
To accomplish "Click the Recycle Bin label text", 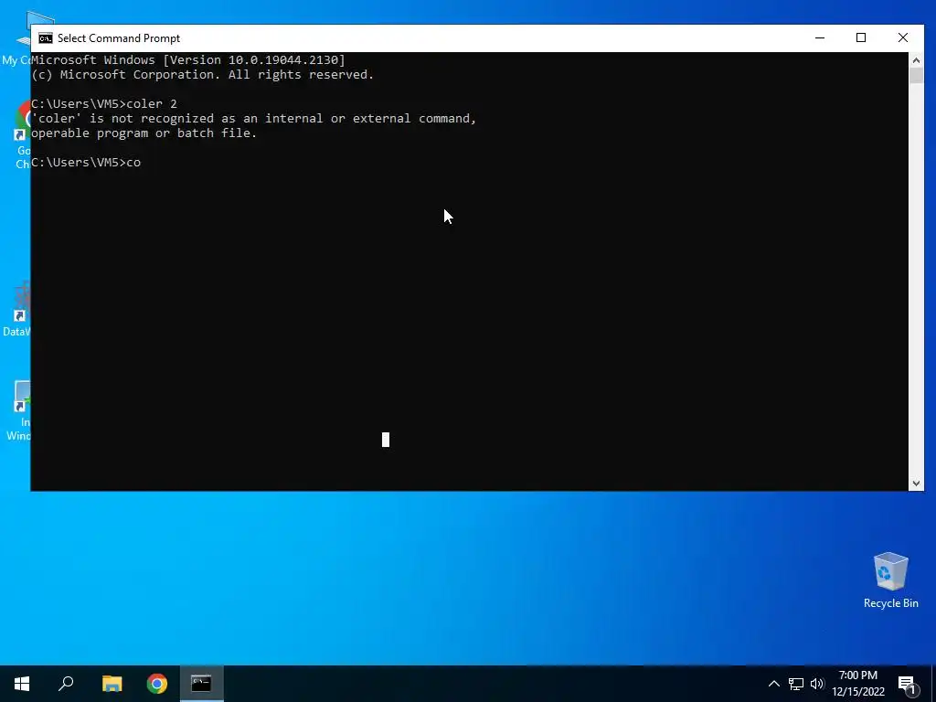I will click(x=890, y=603).
